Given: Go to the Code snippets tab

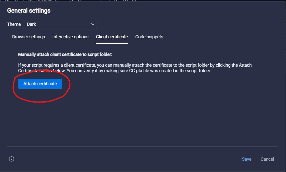Looking at the screenshot, I should [x=149, y=37].
